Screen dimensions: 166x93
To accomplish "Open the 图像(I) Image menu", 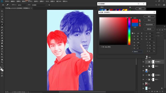I will pyautogui.click(x=18, y=1).
